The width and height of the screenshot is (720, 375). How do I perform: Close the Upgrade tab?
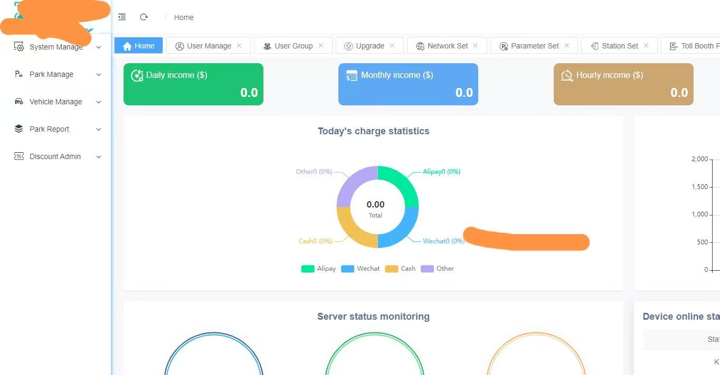[x=392, y=46]
